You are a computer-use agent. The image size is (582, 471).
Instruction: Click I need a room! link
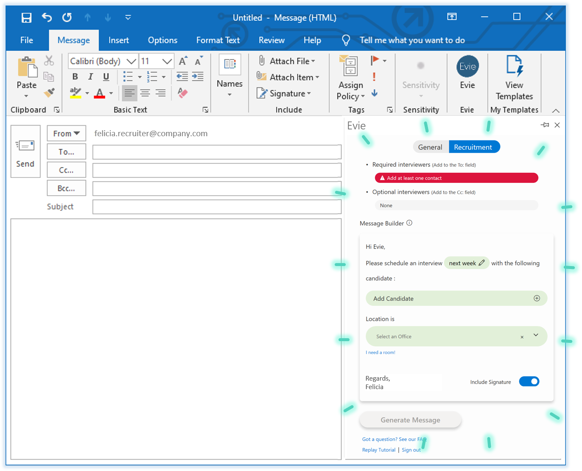click(381, 353)
